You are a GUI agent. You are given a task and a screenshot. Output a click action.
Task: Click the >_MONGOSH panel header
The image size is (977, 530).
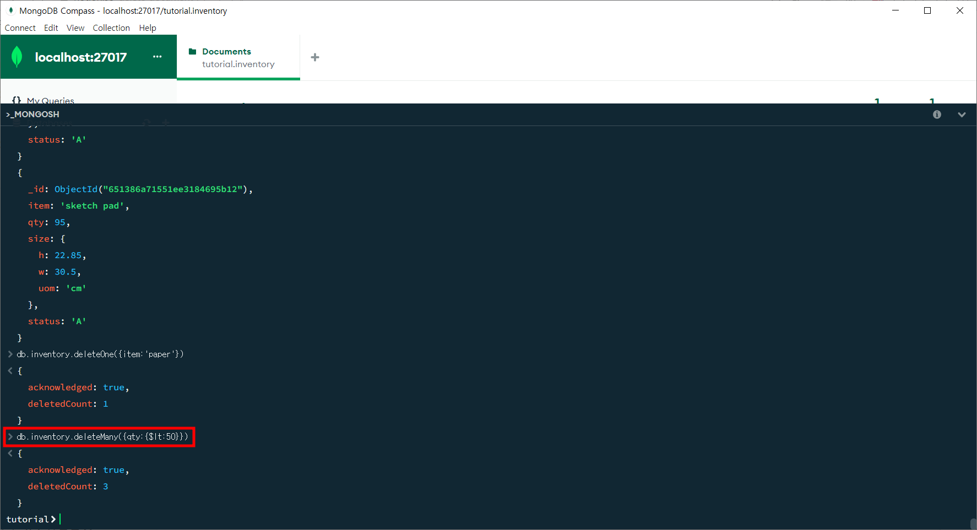pyautogui.click(x=32, y=114)
